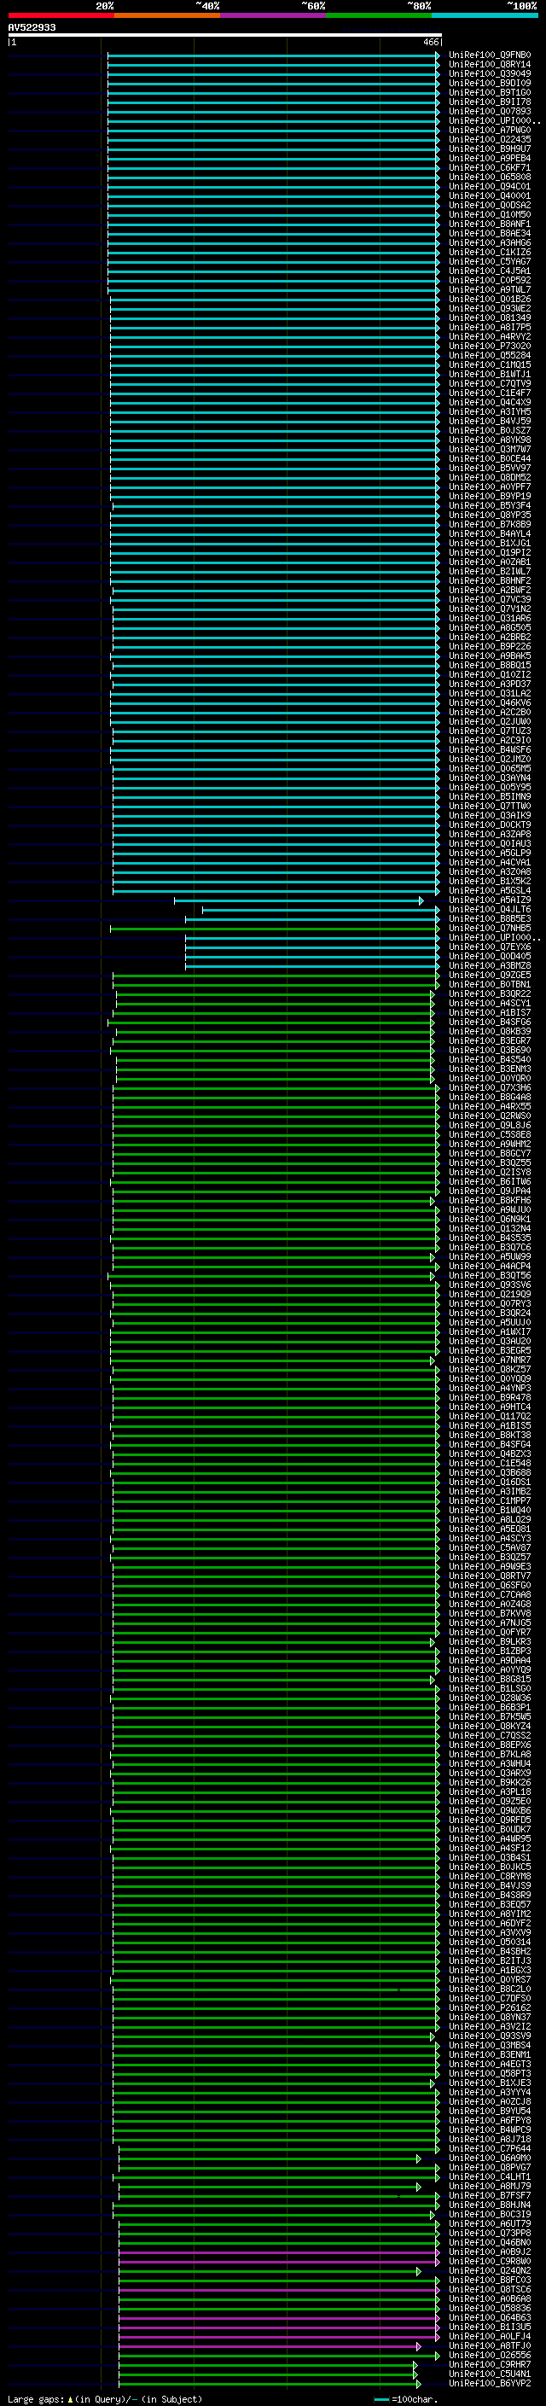This screenshot has width=546, height=2406.
Task: Select hit label UniRef100_B8KFH6
Action: tap(489, 1200)
